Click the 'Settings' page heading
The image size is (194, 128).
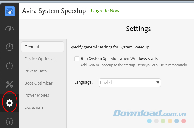[138, 29]
